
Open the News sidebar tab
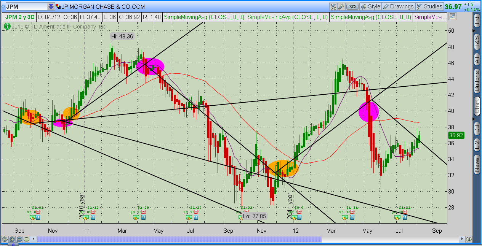pos(477,164)
